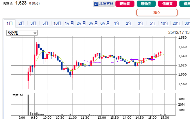Viewport: 190px width, 119px height.
Task: Click the 積立 button
Action: (157, 12)
